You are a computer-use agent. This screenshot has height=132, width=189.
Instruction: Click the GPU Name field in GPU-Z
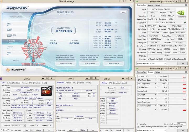point(161,9)
